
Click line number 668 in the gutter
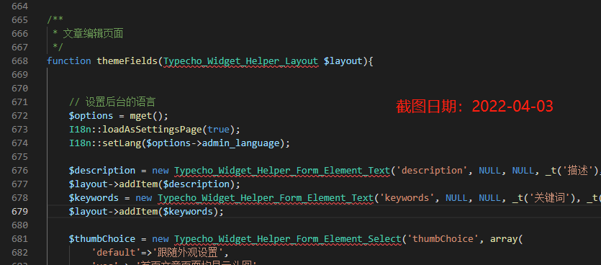point(19,61)
